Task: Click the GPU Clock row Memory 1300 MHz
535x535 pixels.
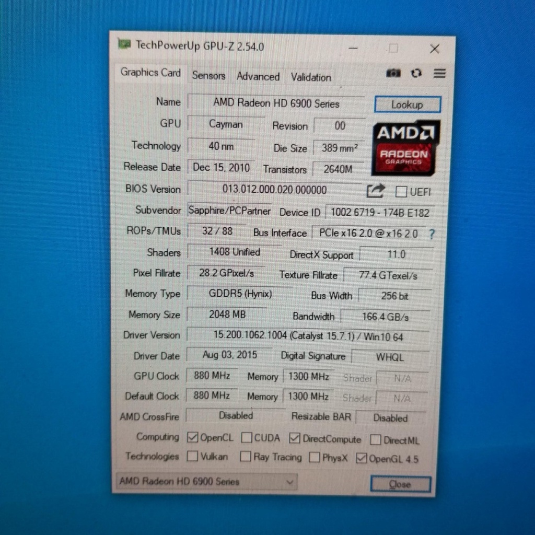Action: 309,377
